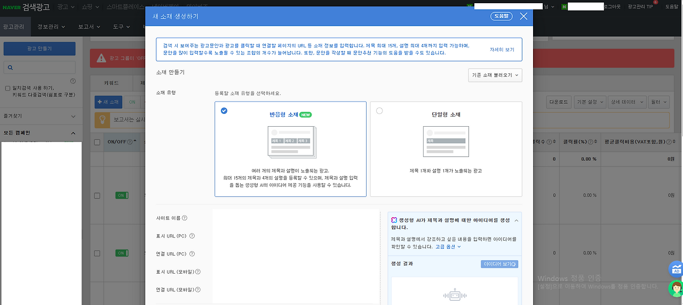Click the + 새 소재 button

tap(108, 102)
